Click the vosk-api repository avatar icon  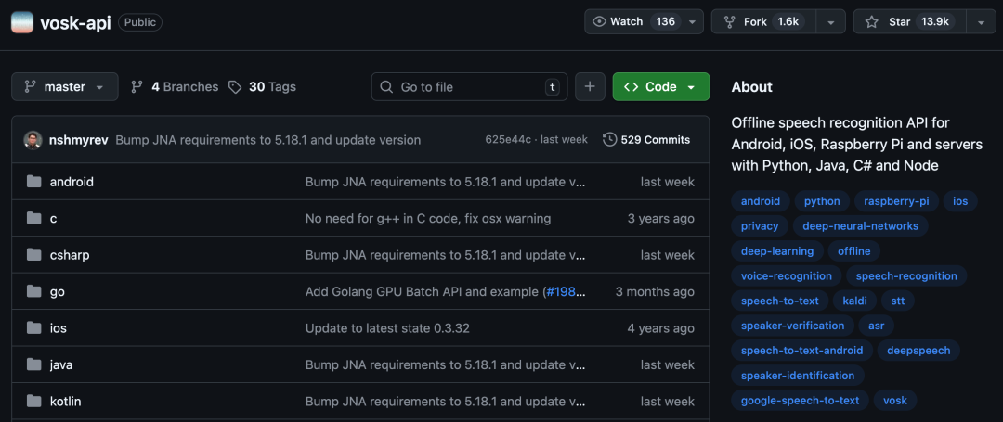pos(22,22)
